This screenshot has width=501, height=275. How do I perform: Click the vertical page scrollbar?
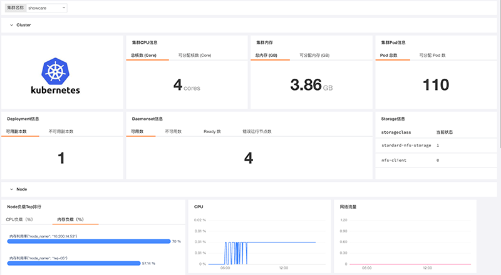[x=499, y=74]
